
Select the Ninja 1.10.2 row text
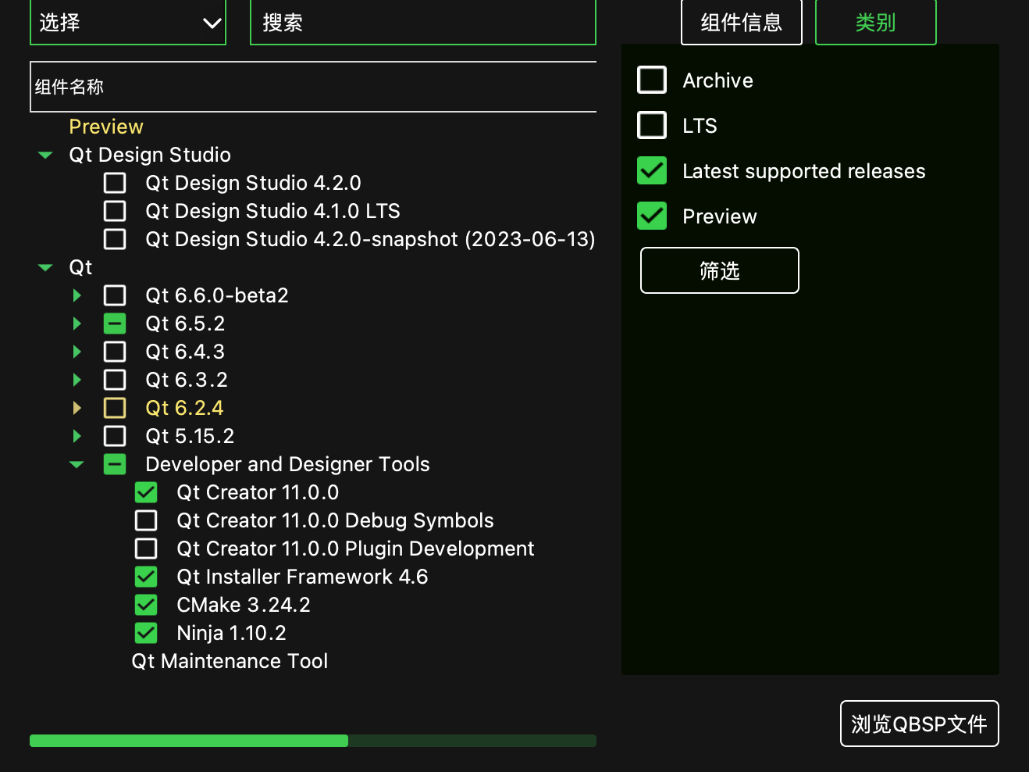[x=231, y=633]
